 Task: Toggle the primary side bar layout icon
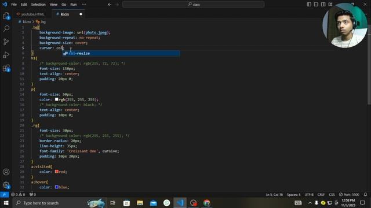coord(309,4)
